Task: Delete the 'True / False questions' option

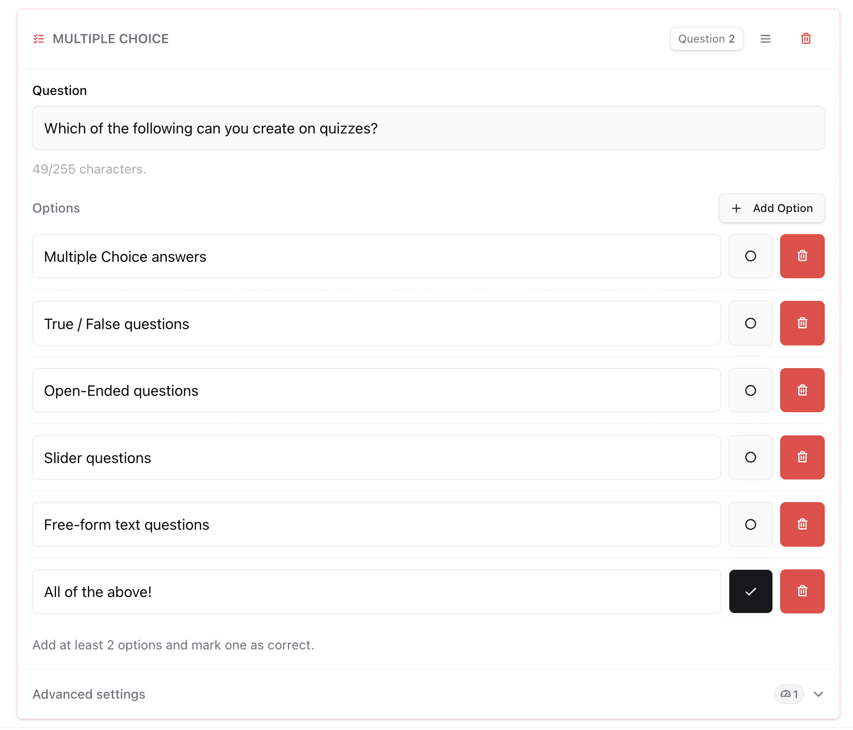Action: tap(802, 323)
